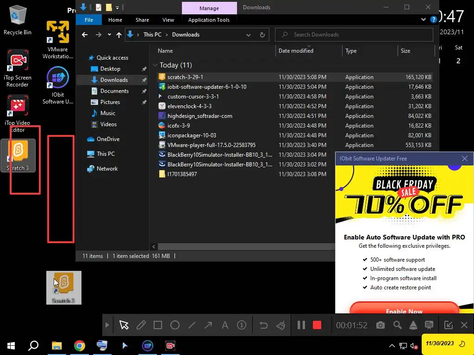Open Google Chrome from the taskbar
474x355 pixels.
tap(80, 346)
